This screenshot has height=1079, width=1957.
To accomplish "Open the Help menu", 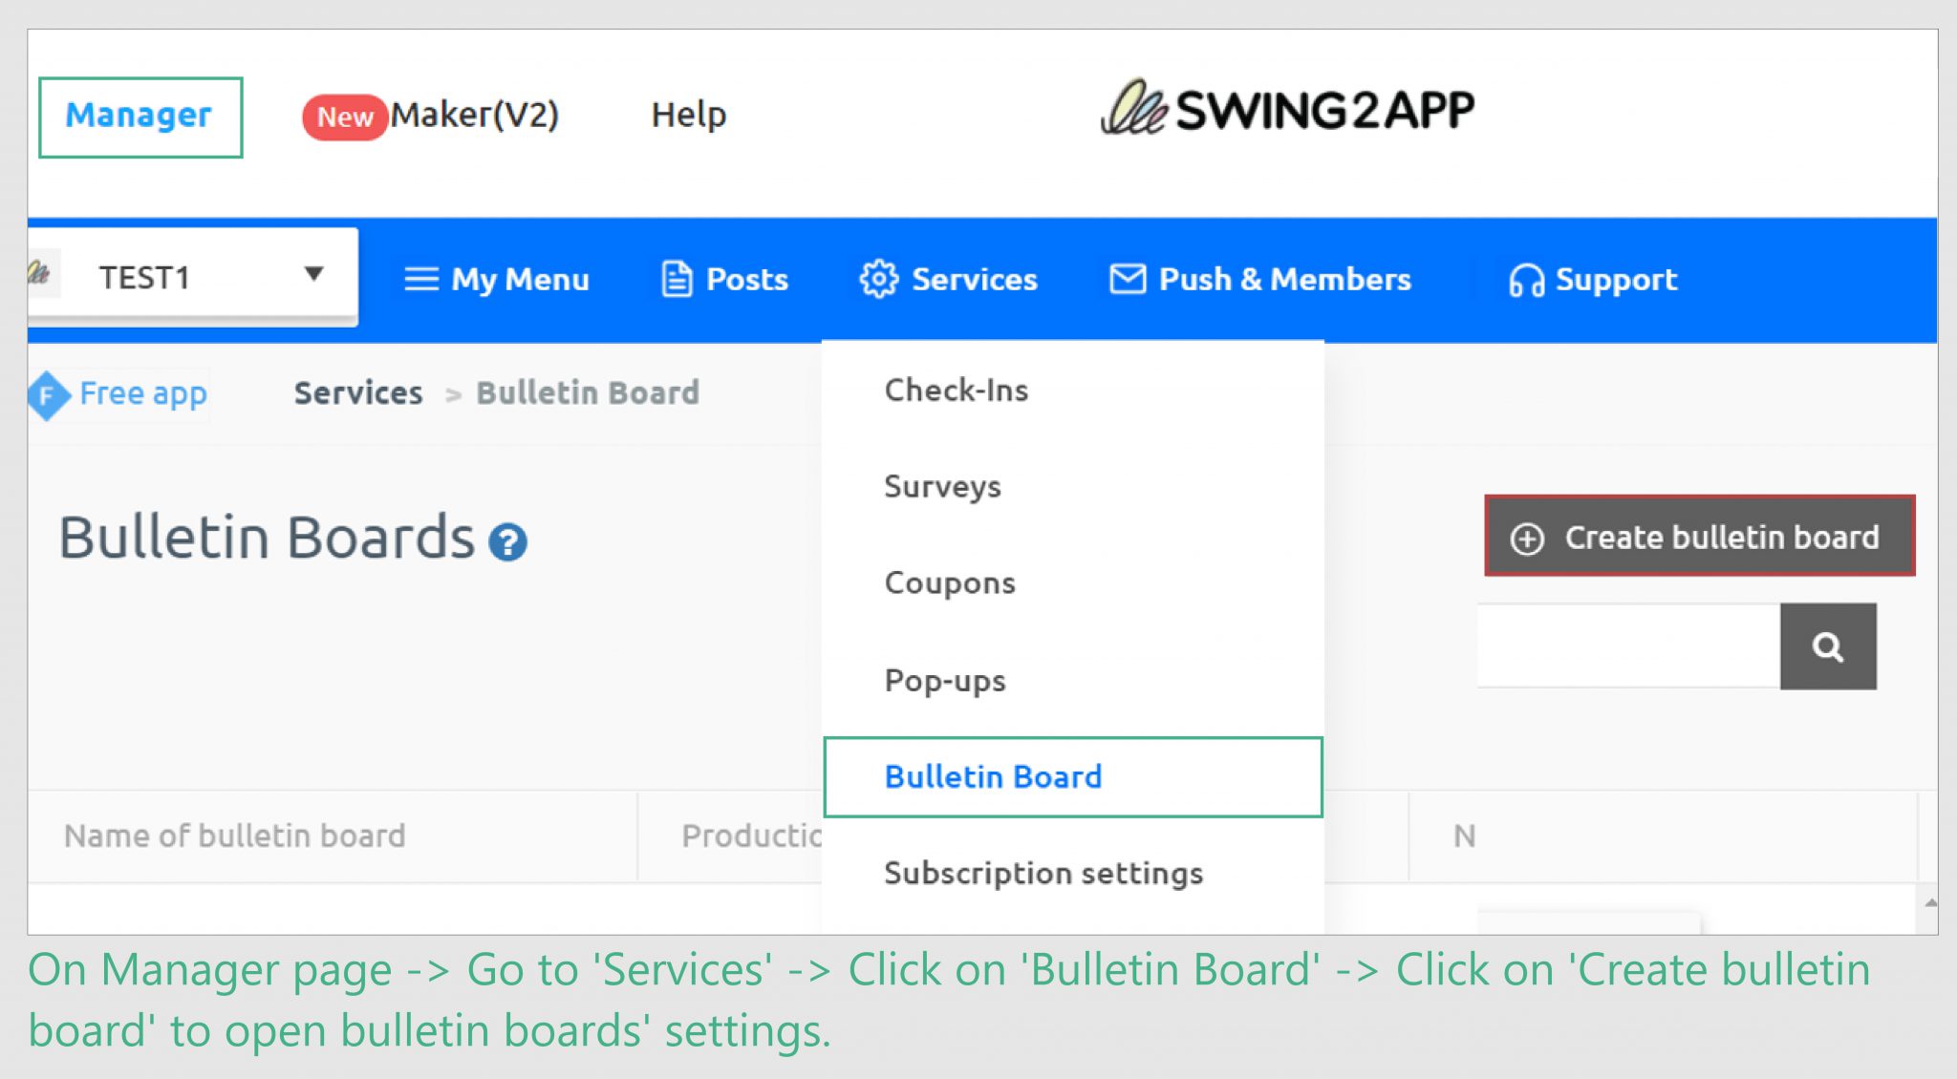I will 688,114.
